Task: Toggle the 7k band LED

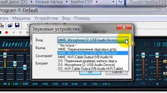Action: click(x=88, y=84)
